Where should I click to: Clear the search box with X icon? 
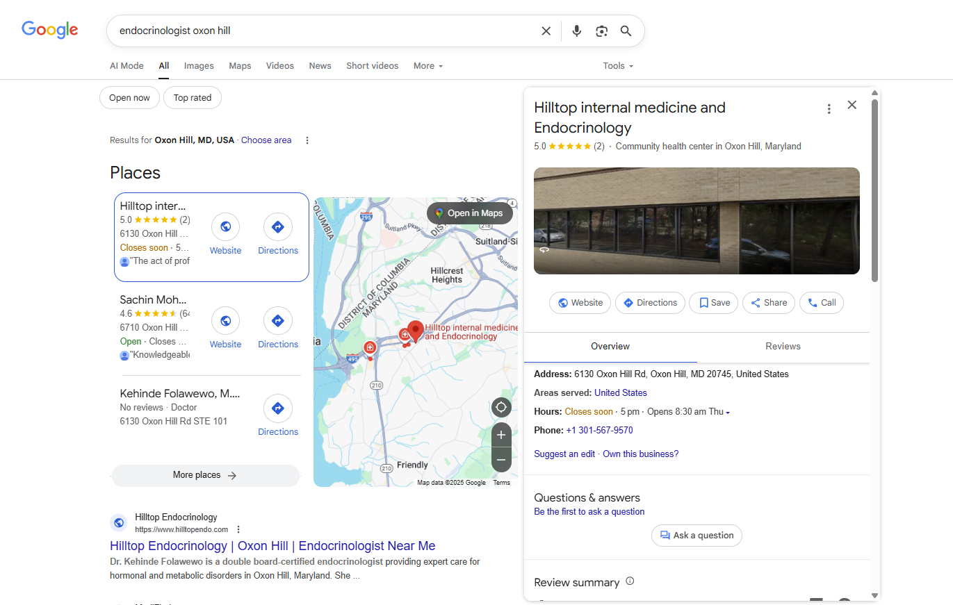(546, 31)
